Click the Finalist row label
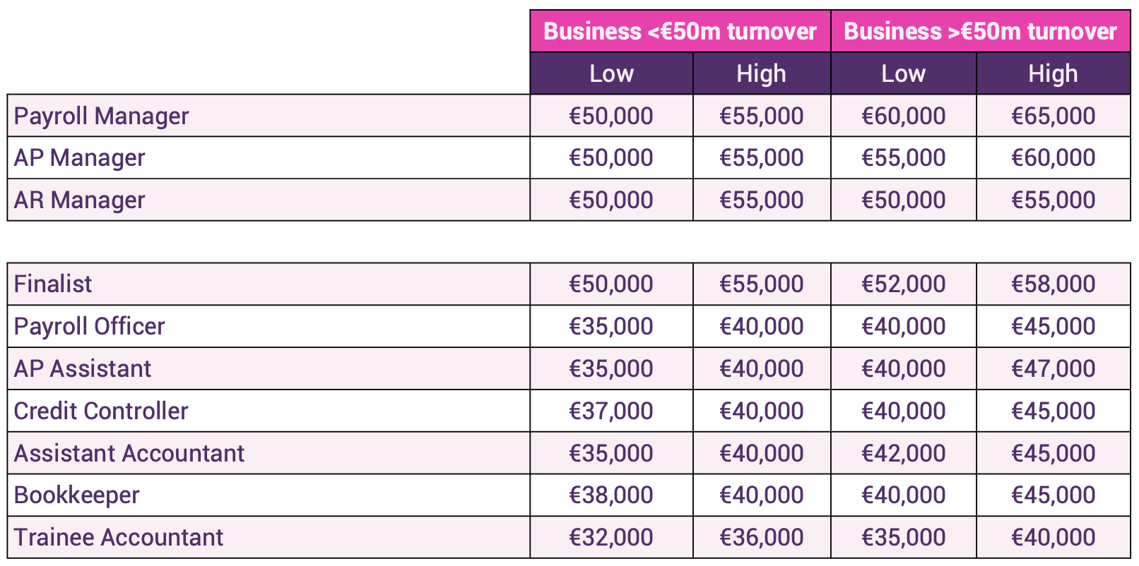The image size is (1139, 566). pos(53,284)
